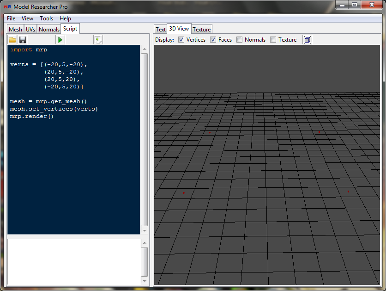Minimize the Model Researcher Pro window
This screenshot has height=291, width=386.
coord(342,5)
